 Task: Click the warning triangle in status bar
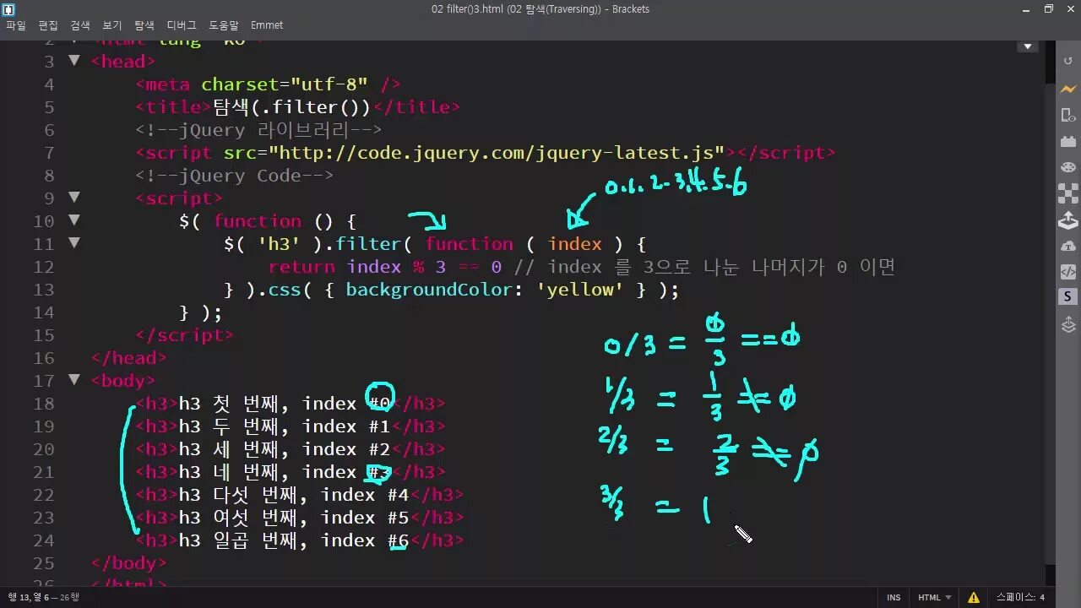(x=974, y=597)
